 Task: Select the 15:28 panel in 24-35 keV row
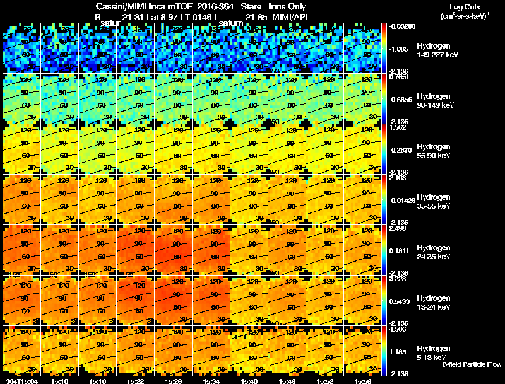coord(173,250)
